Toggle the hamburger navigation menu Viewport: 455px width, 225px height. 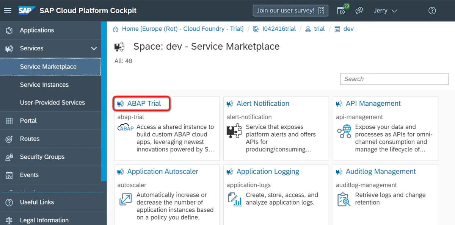[8, 11]
